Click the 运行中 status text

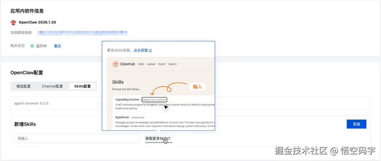click(x=41, y=46)
